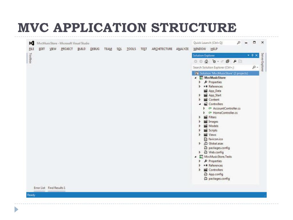Collapse the MvcMusicStore project node
Screen dimensions: 293x220
click(x=195, y=78)
